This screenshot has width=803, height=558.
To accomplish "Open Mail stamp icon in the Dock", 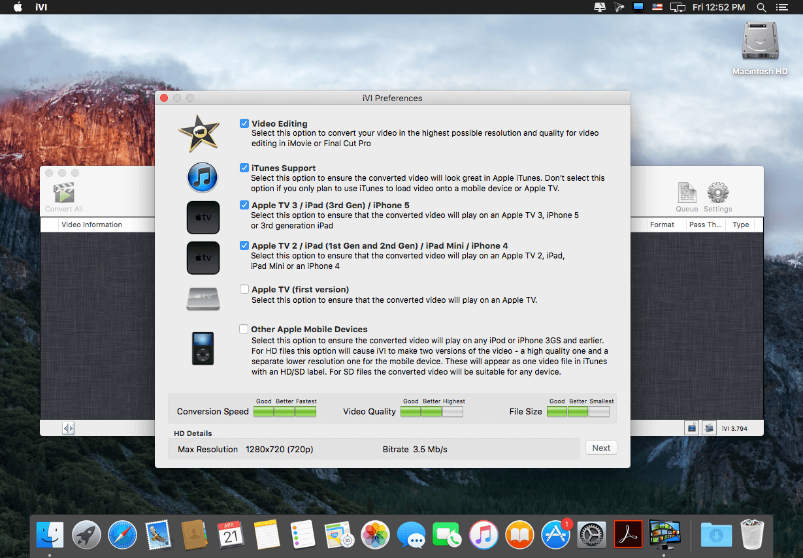I will pyautogui.click(x=158, y=535).
